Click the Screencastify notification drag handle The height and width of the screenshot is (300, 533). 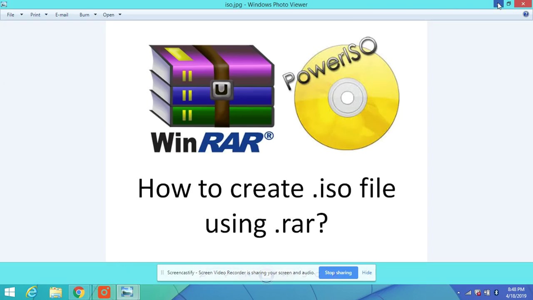(x=162, y=272)
